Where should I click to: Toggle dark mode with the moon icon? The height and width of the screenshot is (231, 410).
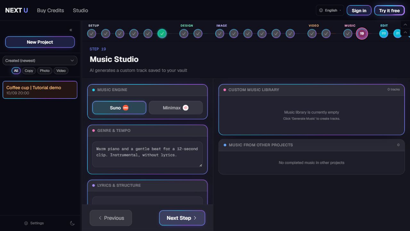tap(72, 223)
